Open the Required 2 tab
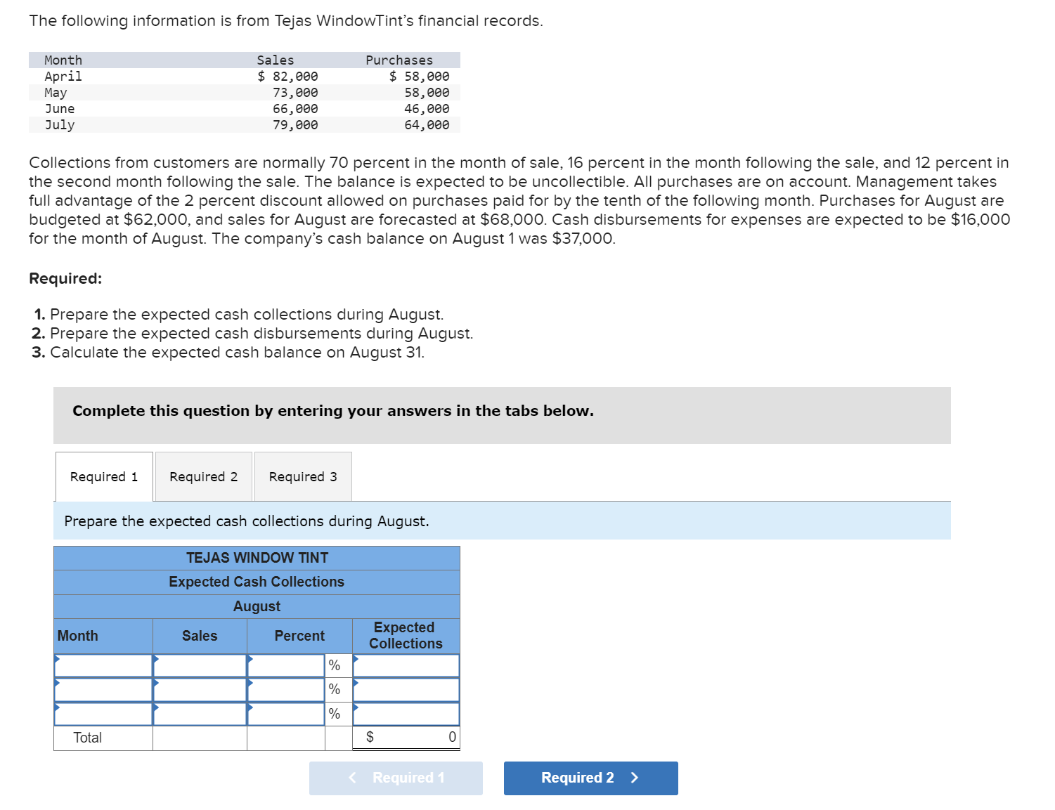Viewport: 1055px width, 810px height. point(204,476)
